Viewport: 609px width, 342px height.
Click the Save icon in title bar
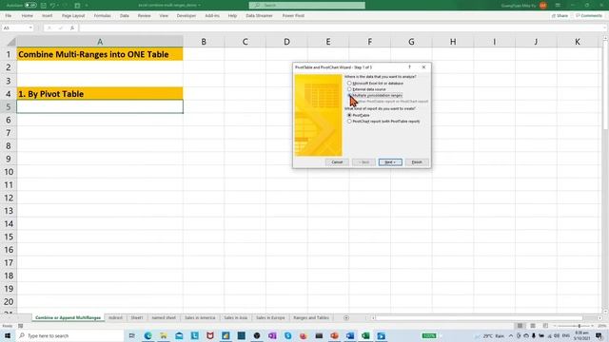pyautogui.click(x=44, y=6)
